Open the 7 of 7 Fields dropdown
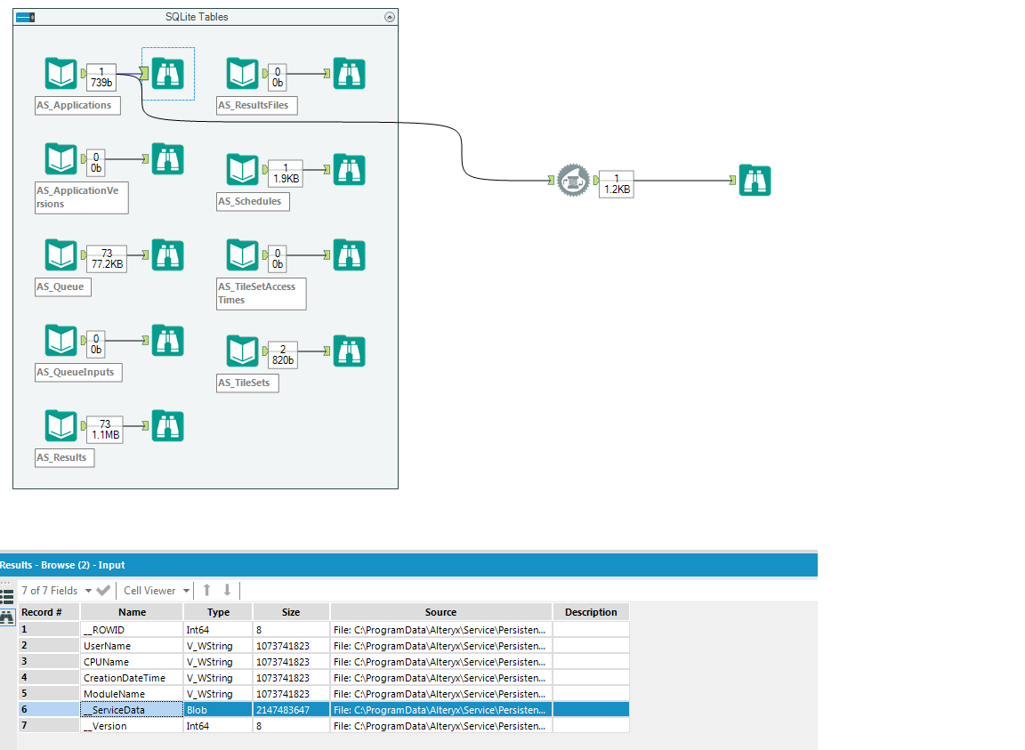Screen dimensions: 1025x750 coord(87,590)
